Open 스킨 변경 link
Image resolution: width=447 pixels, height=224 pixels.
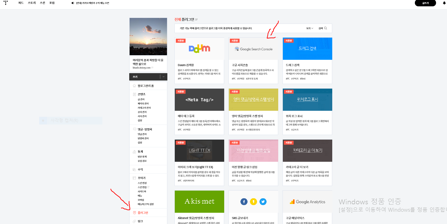[x=142, y=183]
